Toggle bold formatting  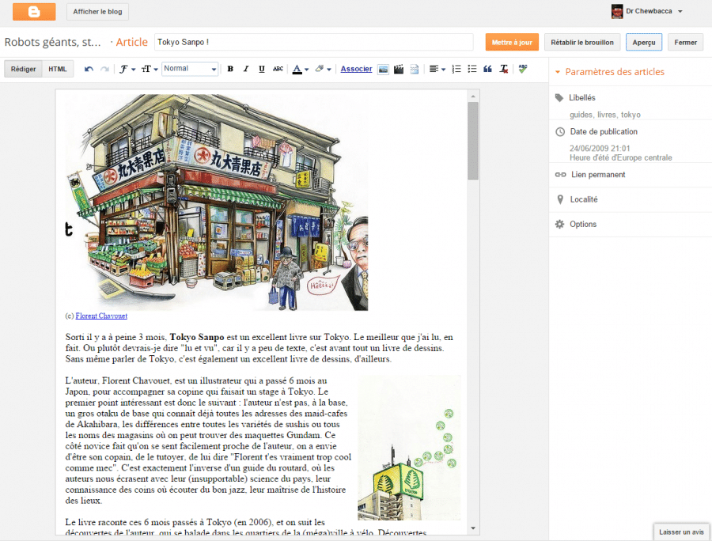(x=230, y=70)
